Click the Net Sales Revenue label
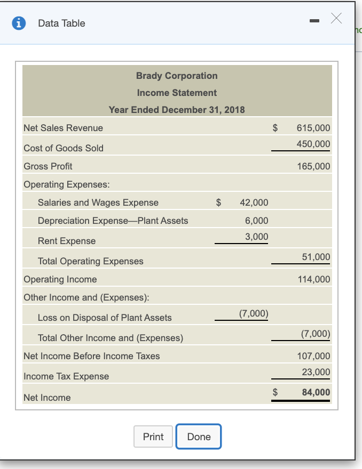This screenshot has height=469, width=362. pos(62,128)
